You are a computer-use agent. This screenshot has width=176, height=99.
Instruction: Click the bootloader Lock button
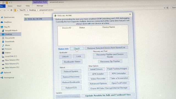(79, 56)
